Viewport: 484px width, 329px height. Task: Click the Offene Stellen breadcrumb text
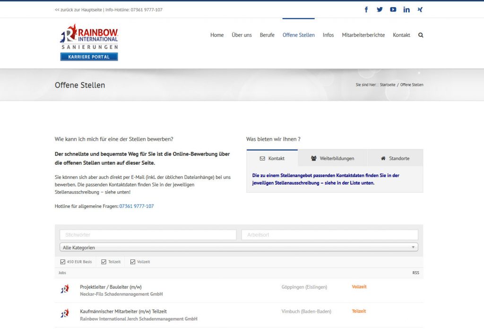(412, 85)
